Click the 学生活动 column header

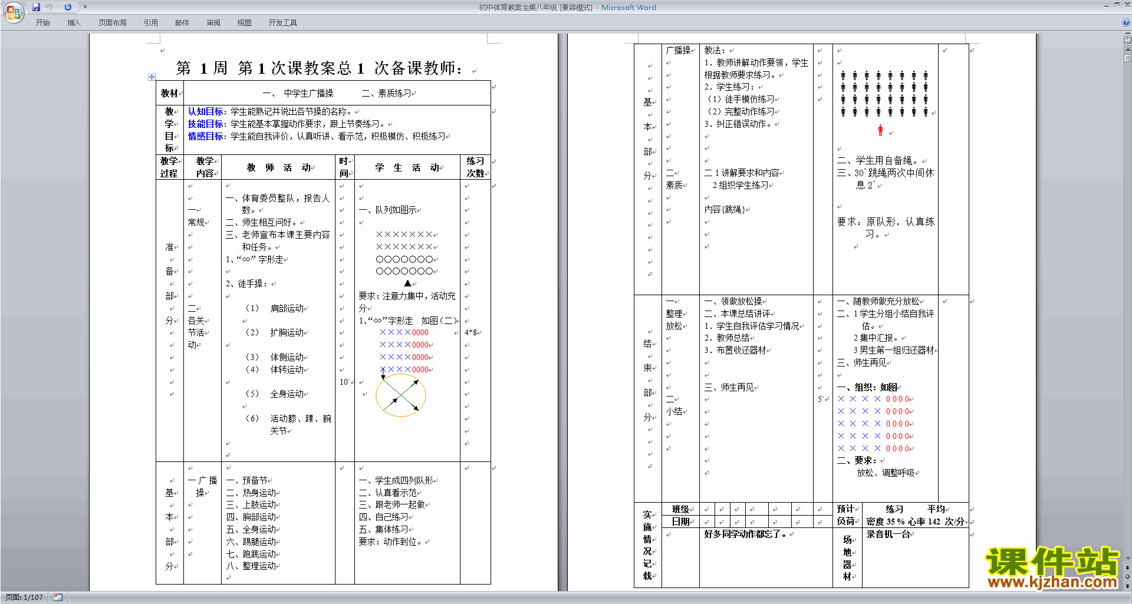[x=407, y=167]
